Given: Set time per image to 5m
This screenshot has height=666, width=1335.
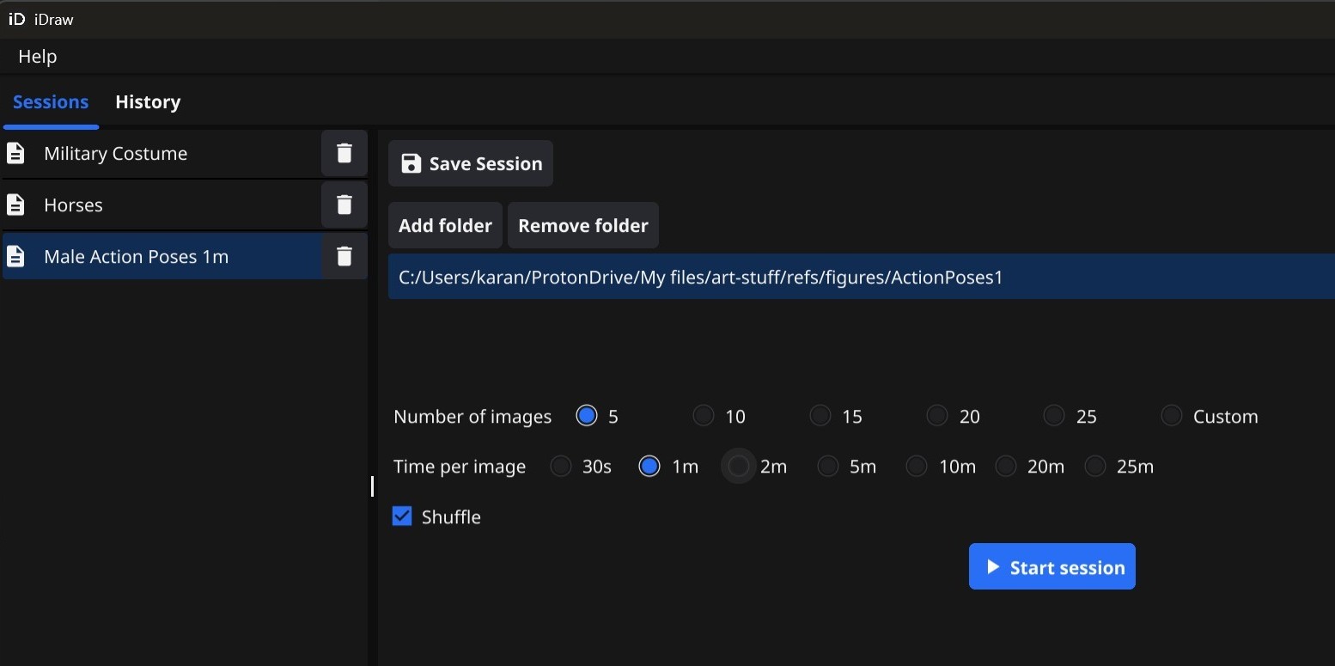Looking at the screenshot, I should pyautogui.click(x=826, y=466).
